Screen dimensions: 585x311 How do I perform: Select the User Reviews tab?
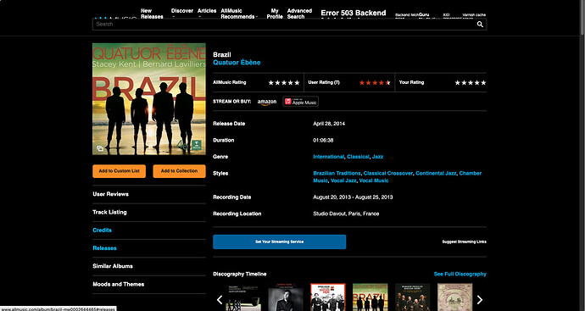tap(110, 194)
